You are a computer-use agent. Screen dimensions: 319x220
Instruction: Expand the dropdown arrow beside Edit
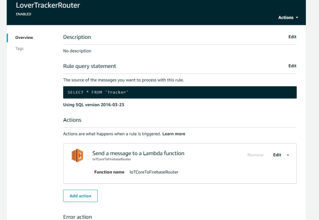click(x=288, y=155)
